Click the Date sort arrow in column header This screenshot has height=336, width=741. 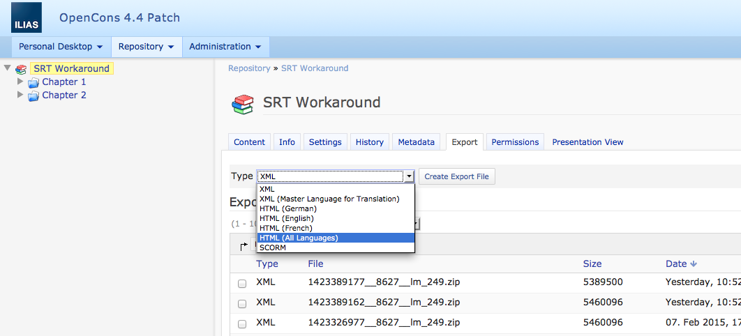pos(693,264)
